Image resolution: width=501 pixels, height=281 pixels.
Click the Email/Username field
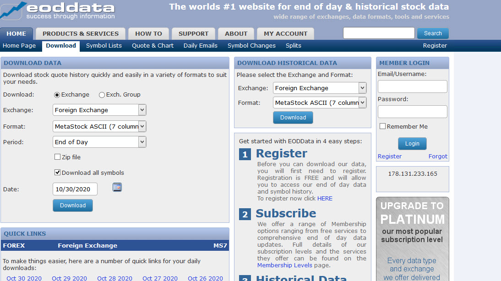(x=413, y=86)
